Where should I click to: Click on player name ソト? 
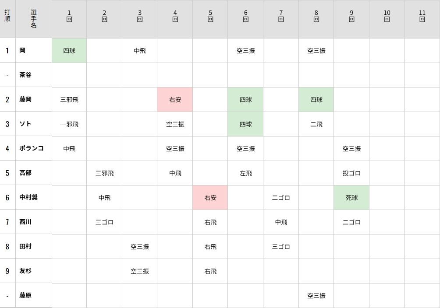[25, 124]
